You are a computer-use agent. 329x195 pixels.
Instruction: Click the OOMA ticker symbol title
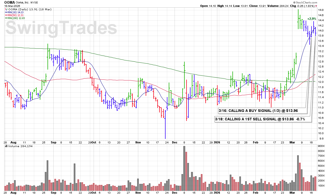(x=9, y=2)
